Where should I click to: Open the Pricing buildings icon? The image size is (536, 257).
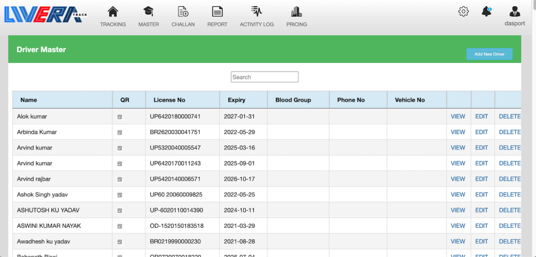296,12
